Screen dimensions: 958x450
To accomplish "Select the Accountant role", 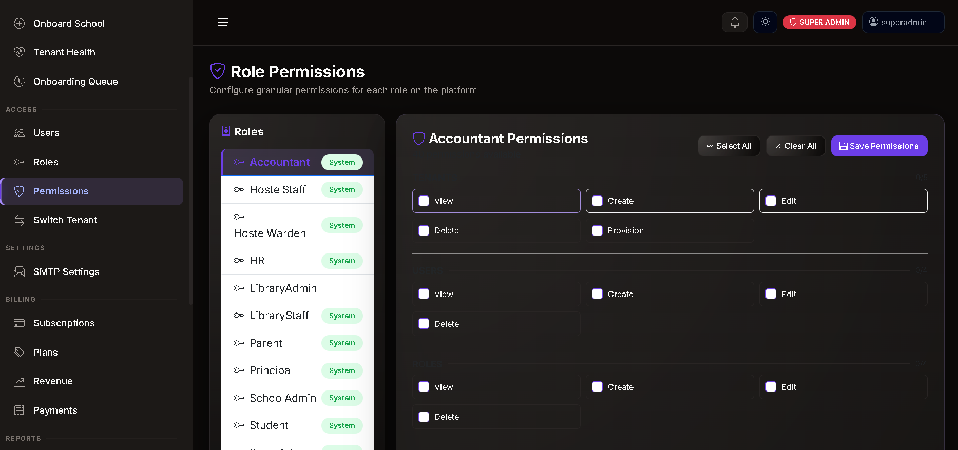I will coord(297,162).
